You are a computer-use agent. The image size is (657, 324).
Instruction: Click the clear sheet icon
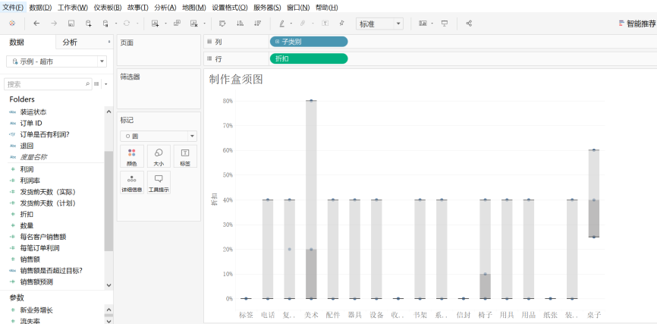194,24
